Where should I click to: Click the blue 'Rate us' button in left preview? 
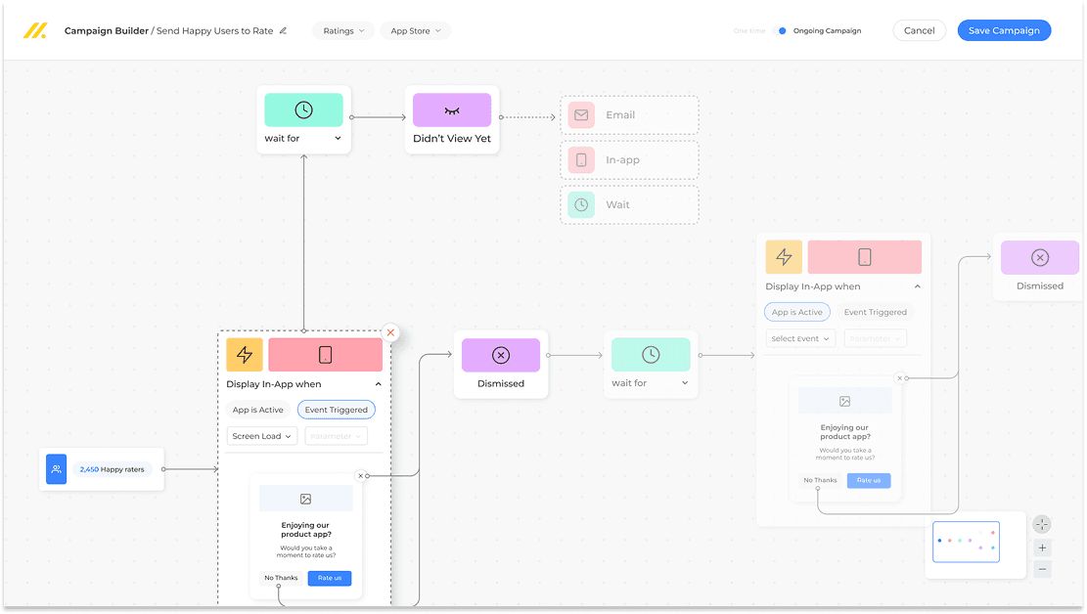(x=330, y=578)
